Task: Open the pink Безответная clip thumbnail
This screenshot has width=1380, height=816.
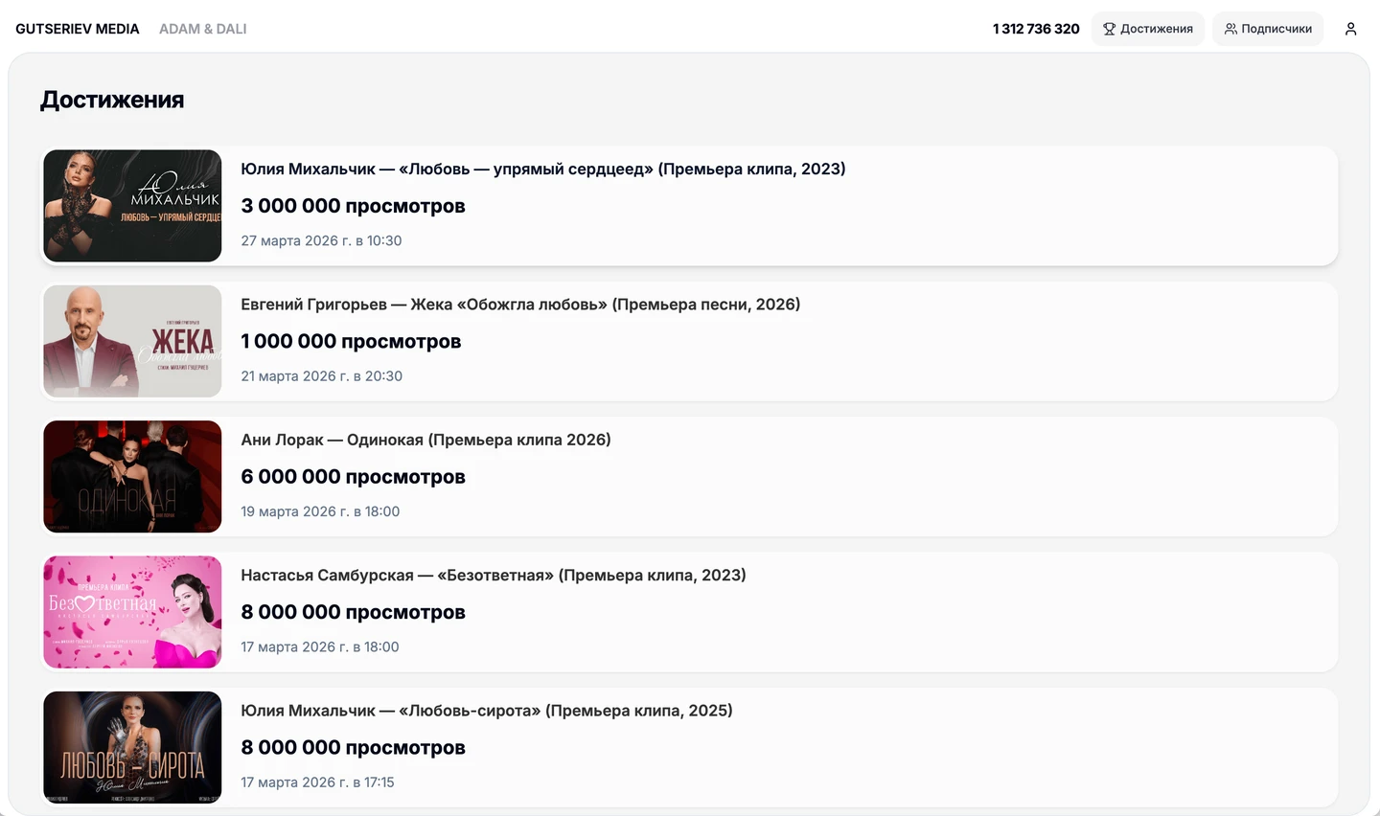Action: point(132,612)
